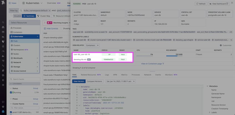
Task: Click Group next to Status facet
Action: coord(36,88)
